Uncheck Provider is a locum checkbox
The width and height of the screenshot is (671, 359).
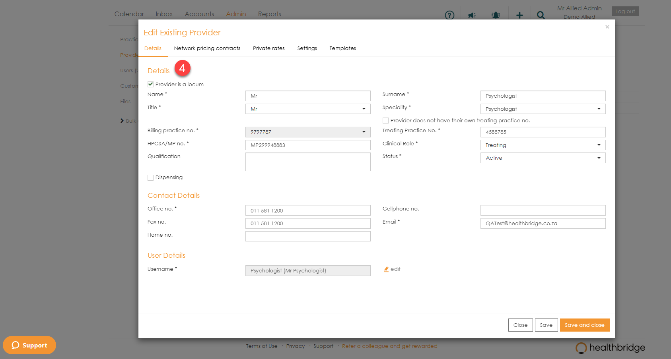(x=151, y=84)
